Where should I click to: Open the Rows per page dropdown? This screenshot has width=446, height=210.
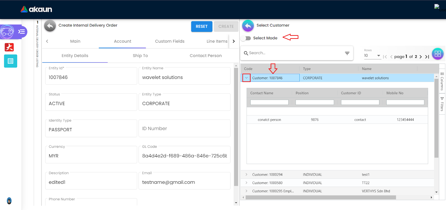[372, 55]
